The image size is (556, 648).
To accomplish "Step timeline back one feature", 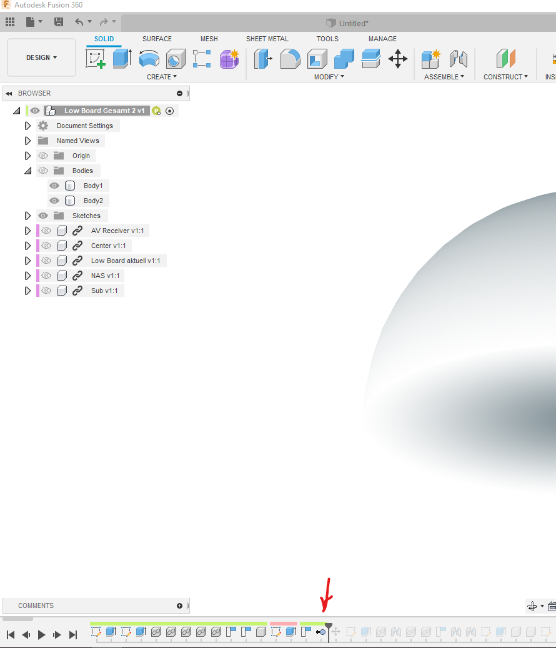I will click(26, 634).
